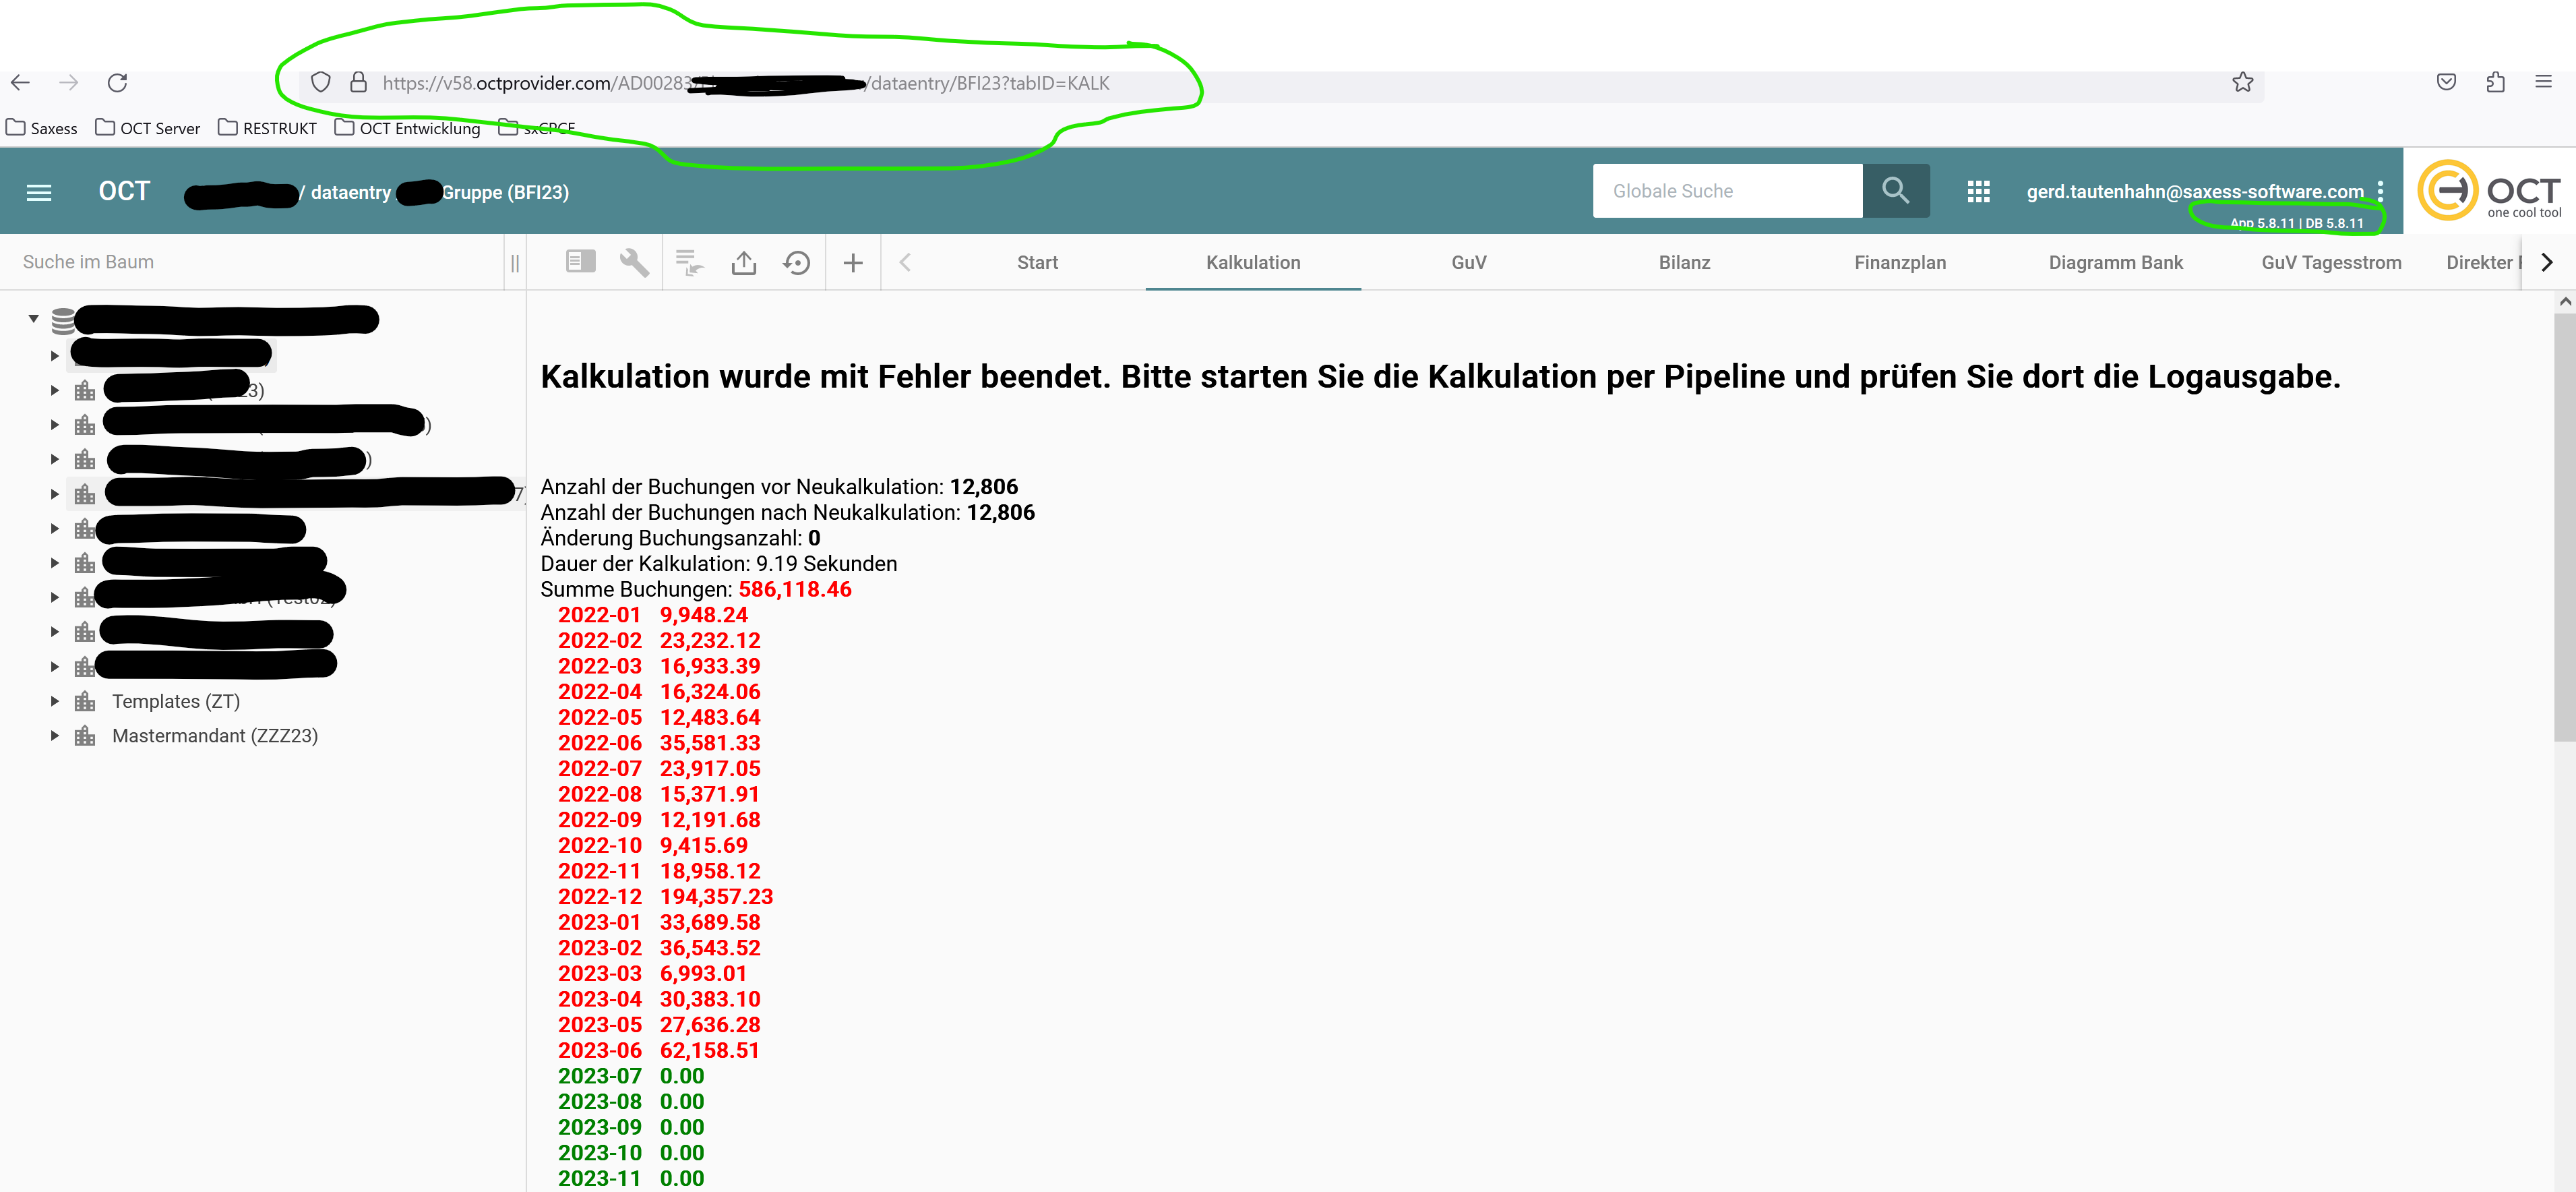Click the magnifier search button
The image size is (2576, 1192).
pyautogui.click(x=1895, y=190)
